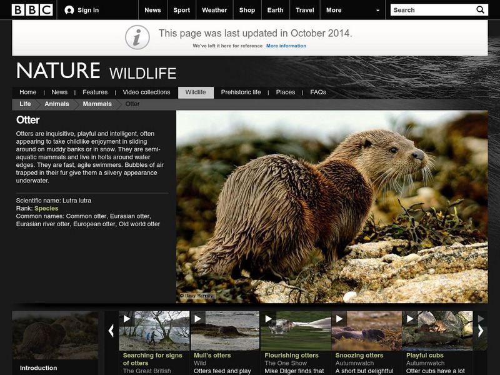Click the right carousel arrow
This screenshot has height=375, width=500.
click(481, 331)
